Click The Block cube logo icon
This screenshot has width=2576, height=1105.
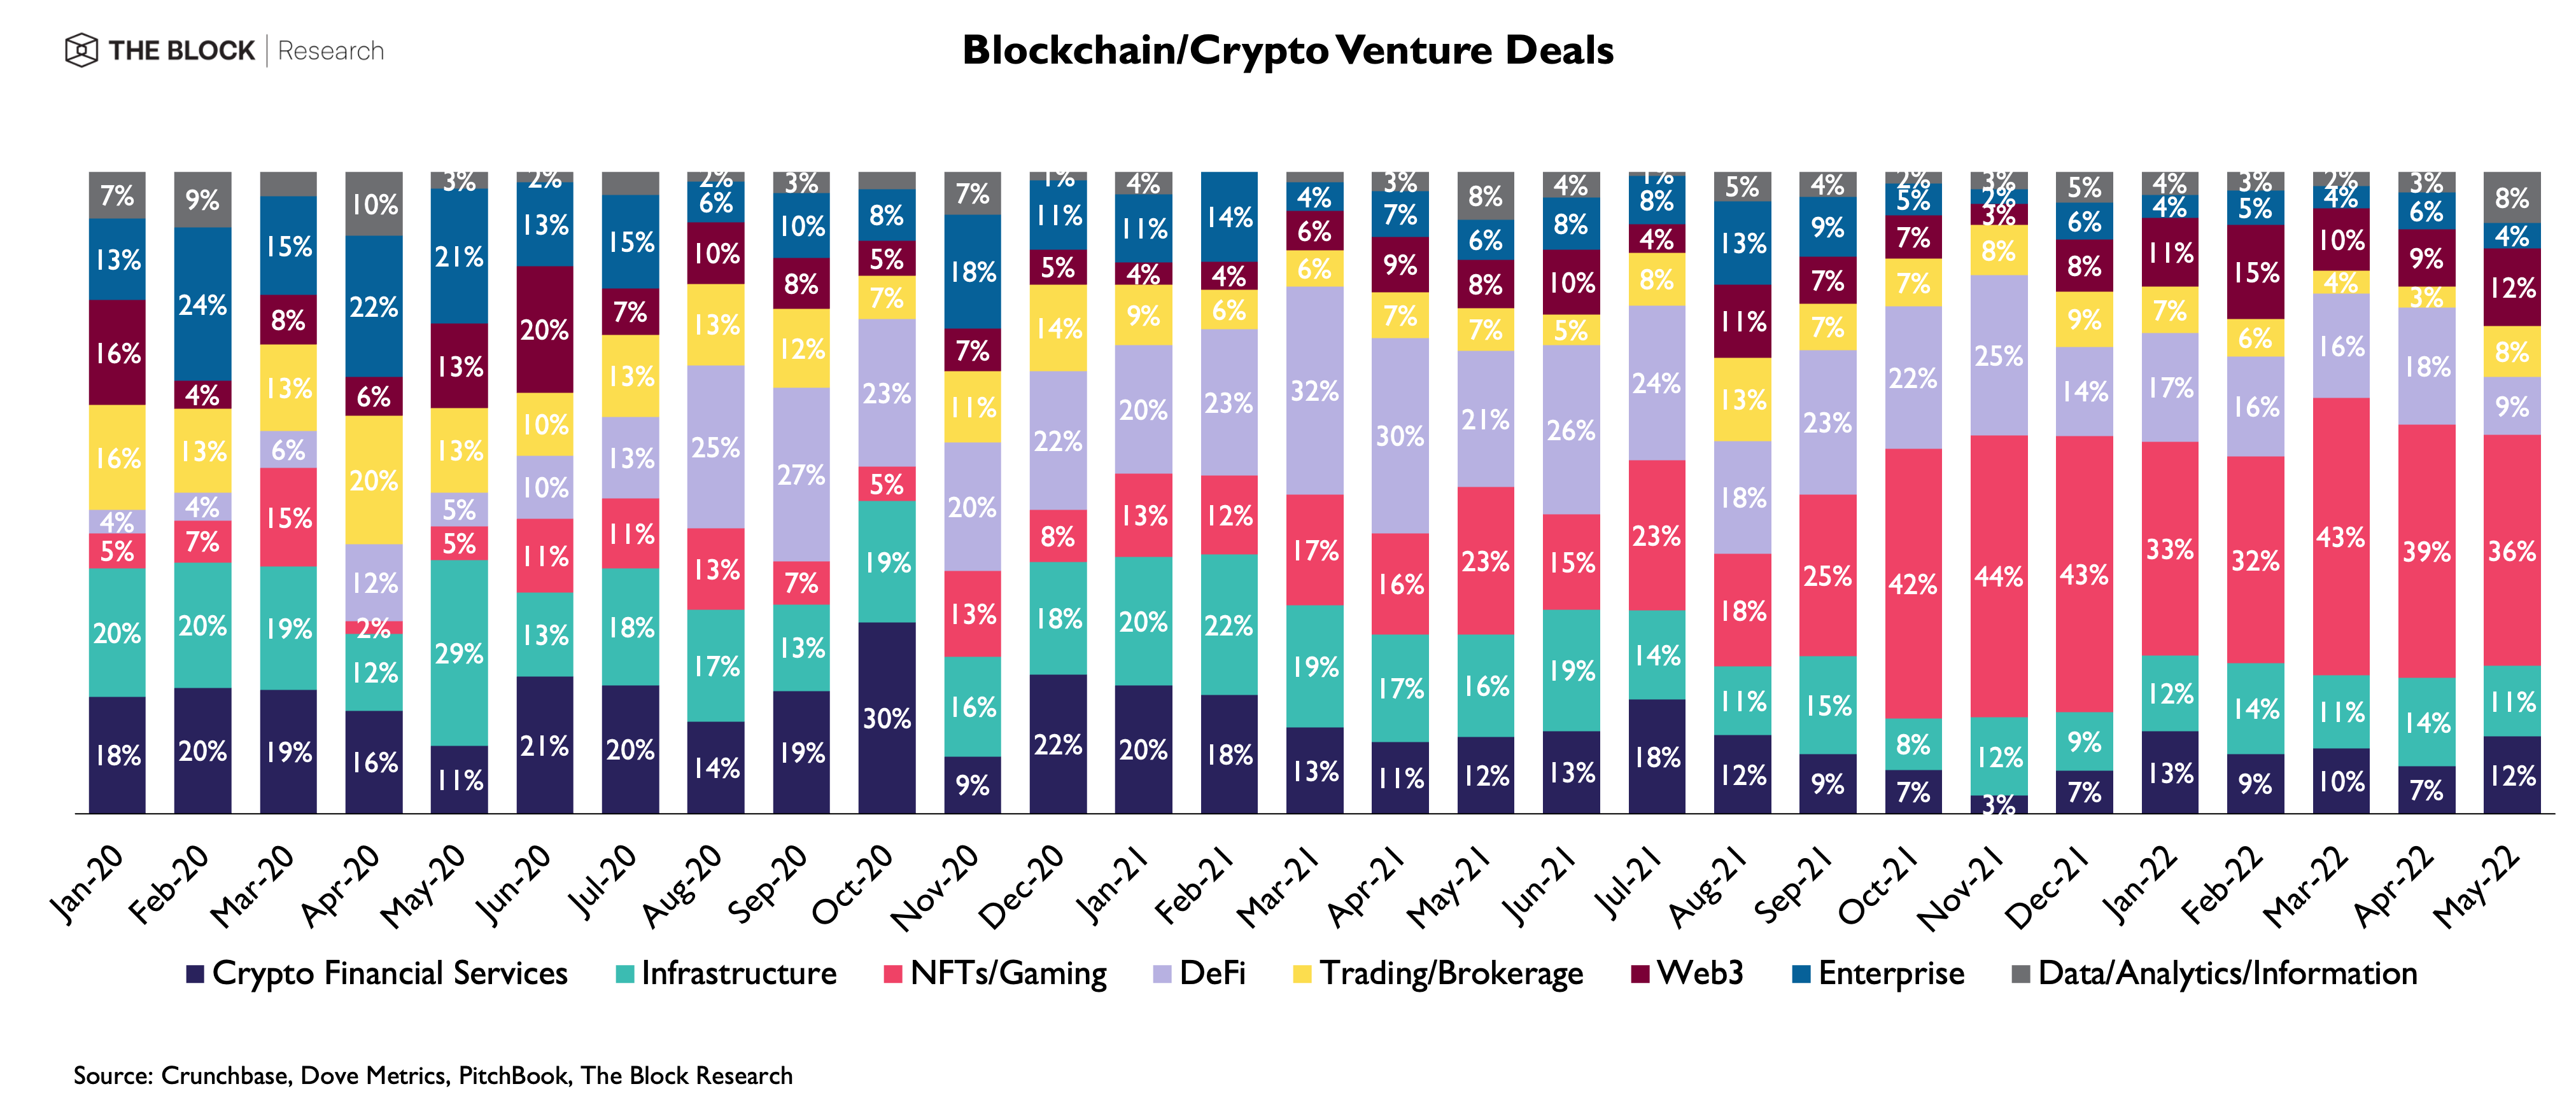[81, 50]
